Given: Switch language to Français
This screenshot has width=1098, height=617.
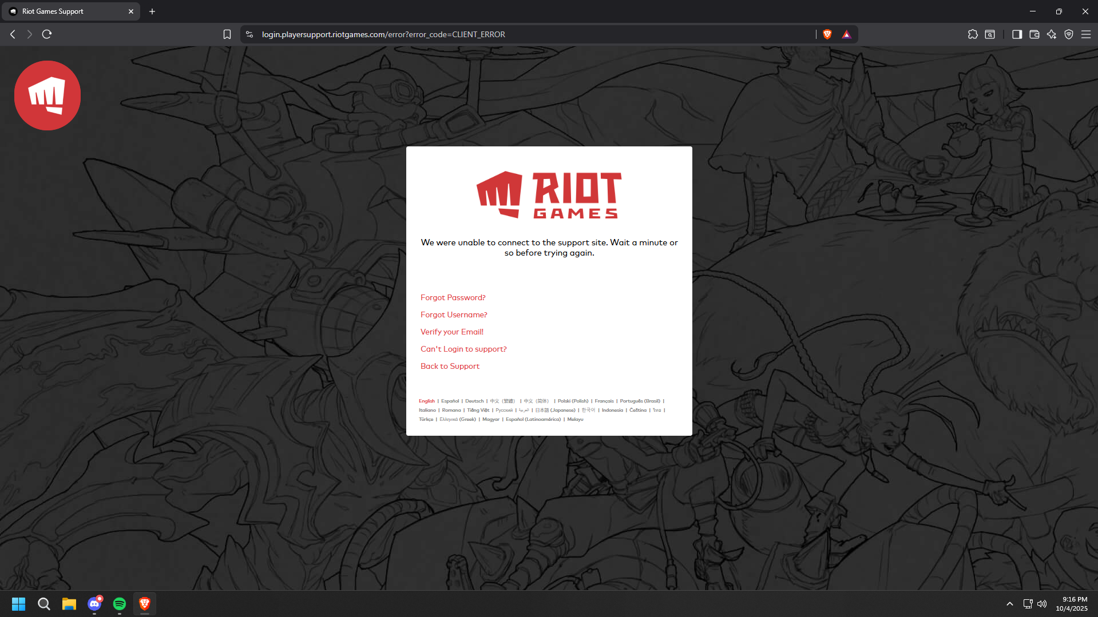Looking at the screenshot, I should point(604,401).
